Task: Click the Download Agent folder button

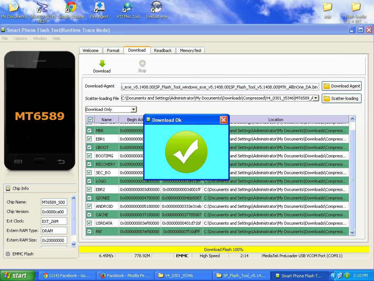Action: 341,86
